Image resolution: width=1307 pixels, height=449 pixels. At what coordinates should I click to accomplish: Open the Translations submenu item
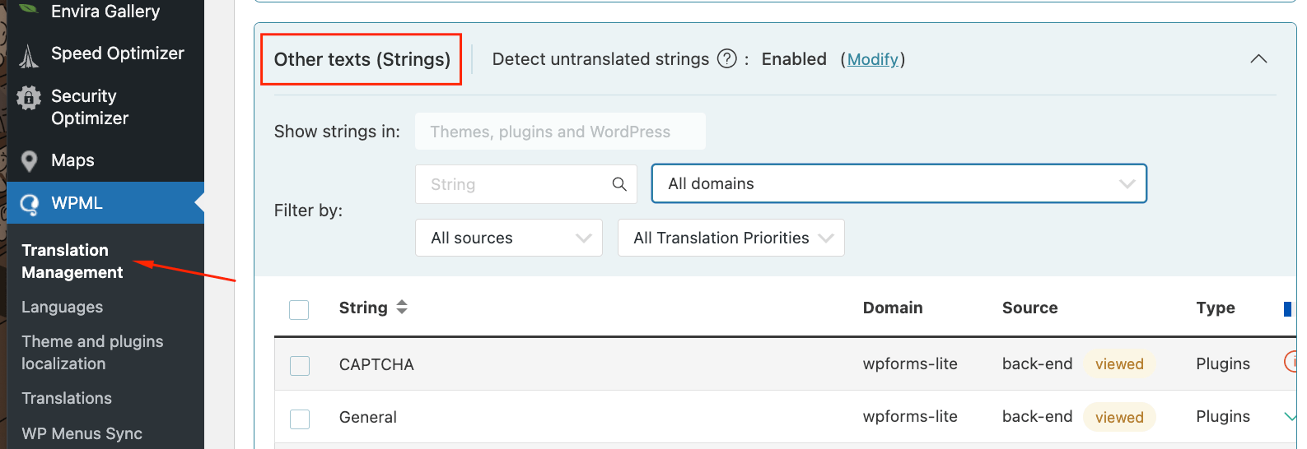pyautogui.click(x=67, y=398)
